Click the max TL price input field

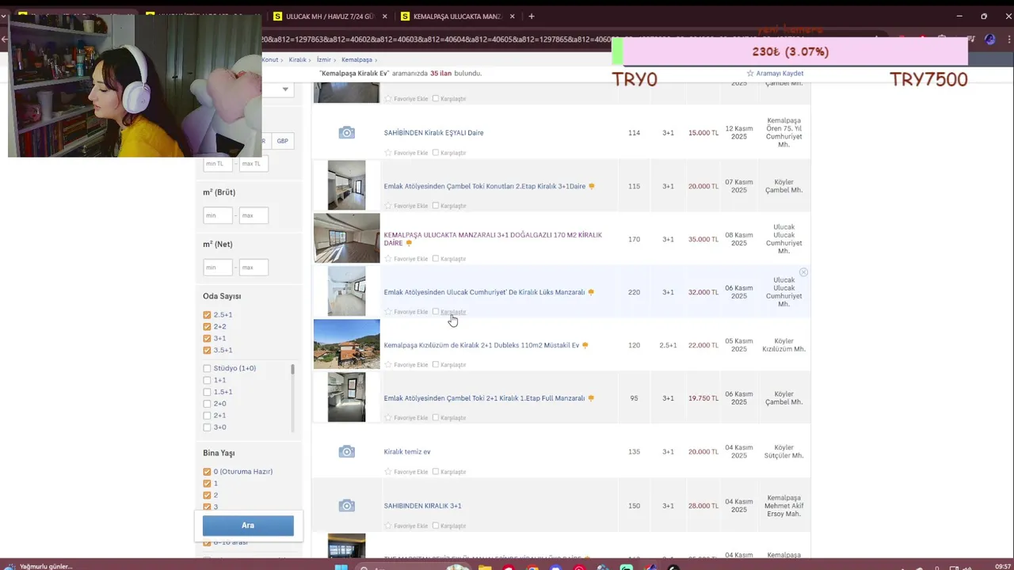(x=253, y=164)
